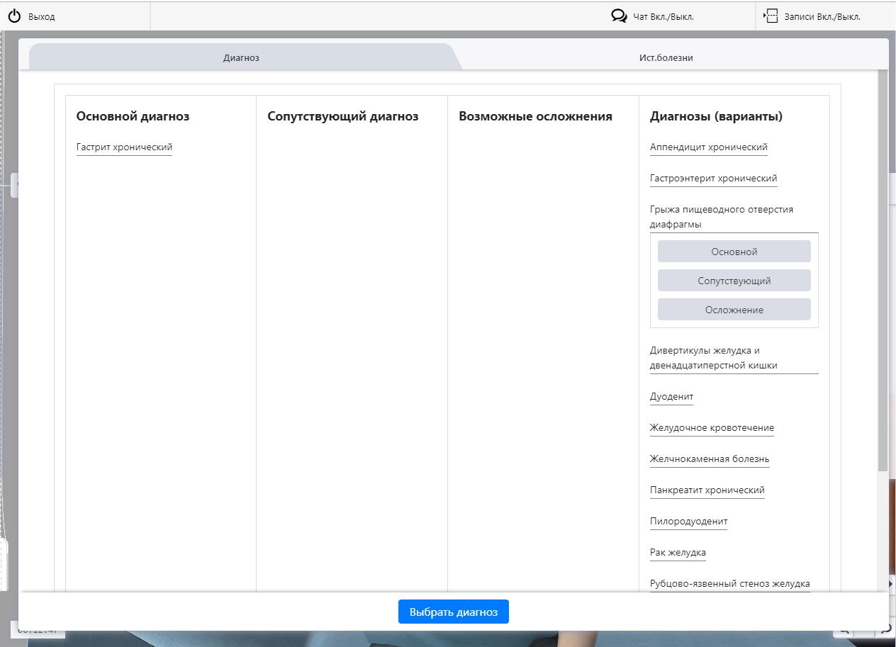Click the records panel icon
Image resolution: width=896 pixels, height=647 pixels.
coord(771,16)
